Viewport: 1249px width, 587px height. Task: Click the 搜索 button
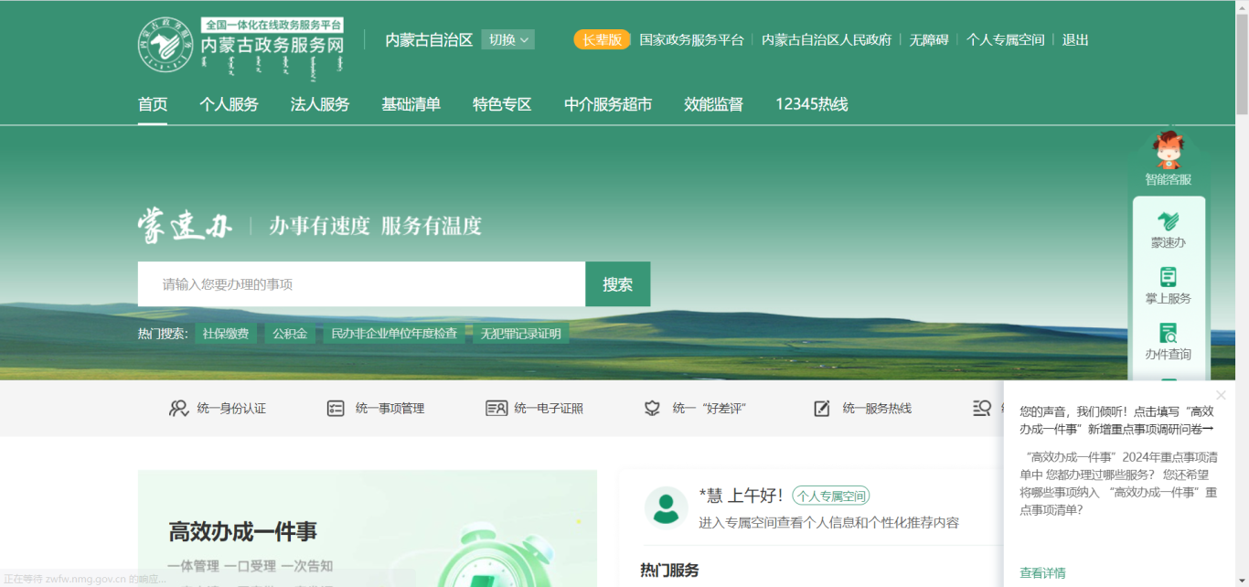pyautogui.click(x=618, y=284)
